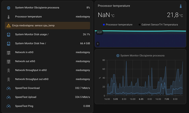This screenshot has height=113, width=189.
Task: Click the Processor temperature card title
Action: tap(114, 6)
